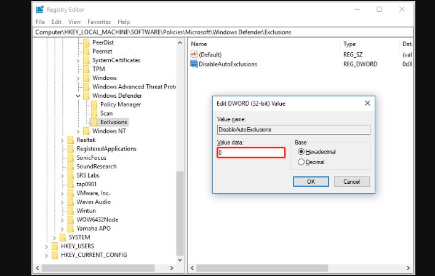This screenshot has width=435, height=276.
Task: Expand the Windows NT key
Action: (78, 132)
